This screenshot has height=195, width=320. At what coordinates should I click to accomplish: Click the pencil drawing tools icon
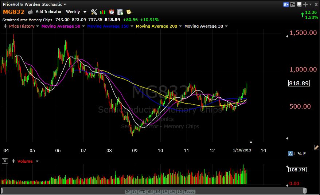click(x=316, y=147)
